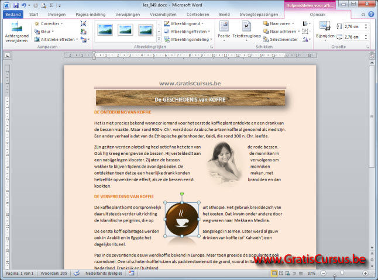Switch to the Beeld tab

[224, 15]
